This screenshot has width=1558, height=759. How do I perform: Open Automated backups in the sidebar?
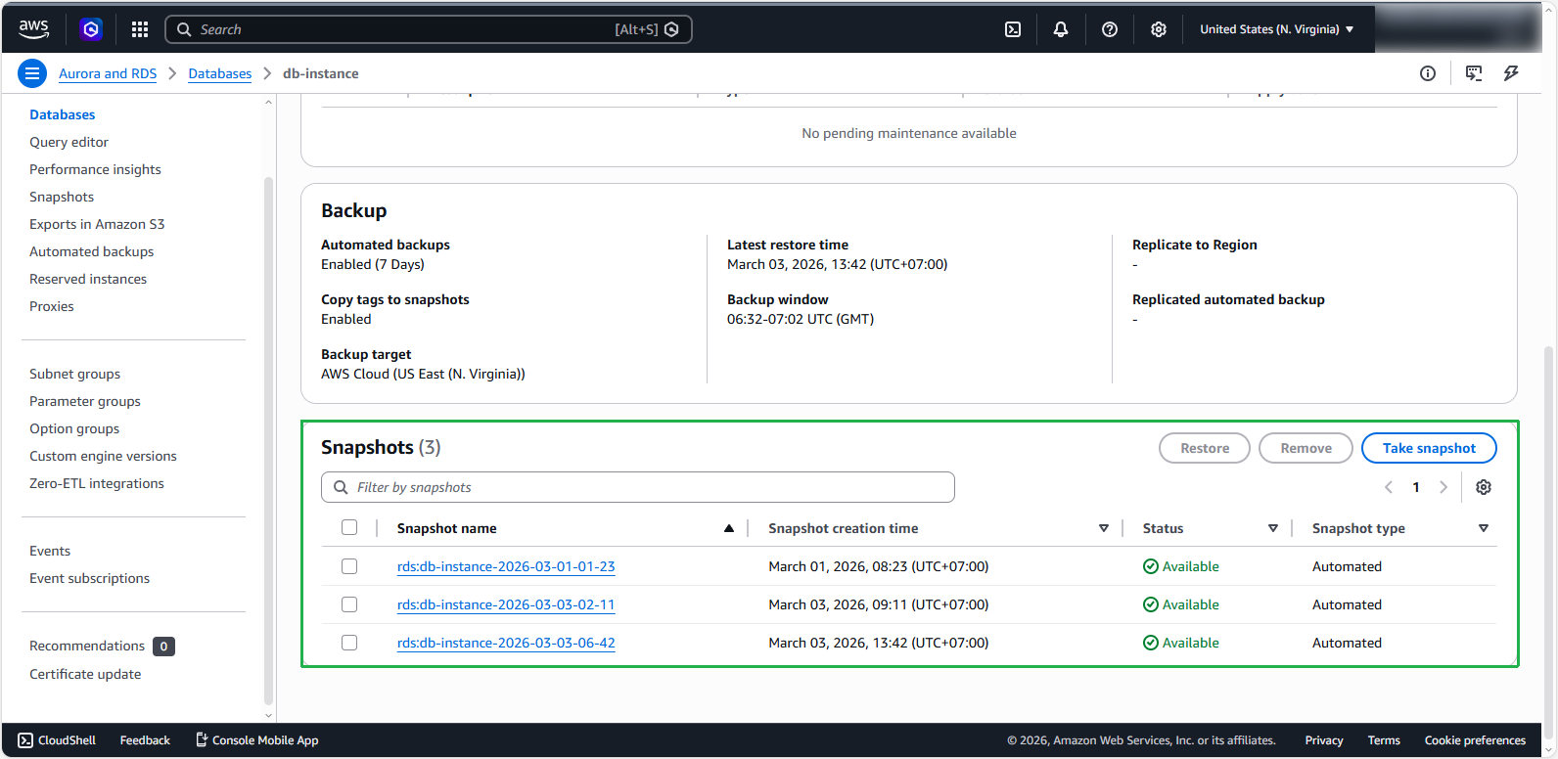[x=91, y=251]
